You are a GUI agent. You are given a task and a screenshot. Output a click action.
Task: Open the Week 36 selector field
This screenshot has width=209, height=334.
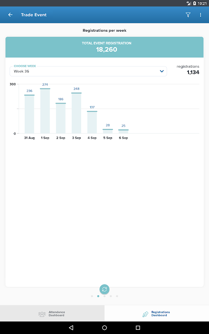click(88, 71)
